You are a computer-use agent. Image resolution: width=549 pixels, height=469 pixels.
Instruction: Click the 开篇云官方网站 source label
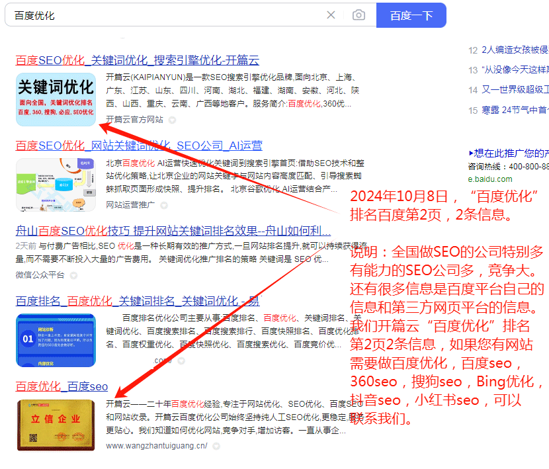pyautogui.click(x=134, y=120)
